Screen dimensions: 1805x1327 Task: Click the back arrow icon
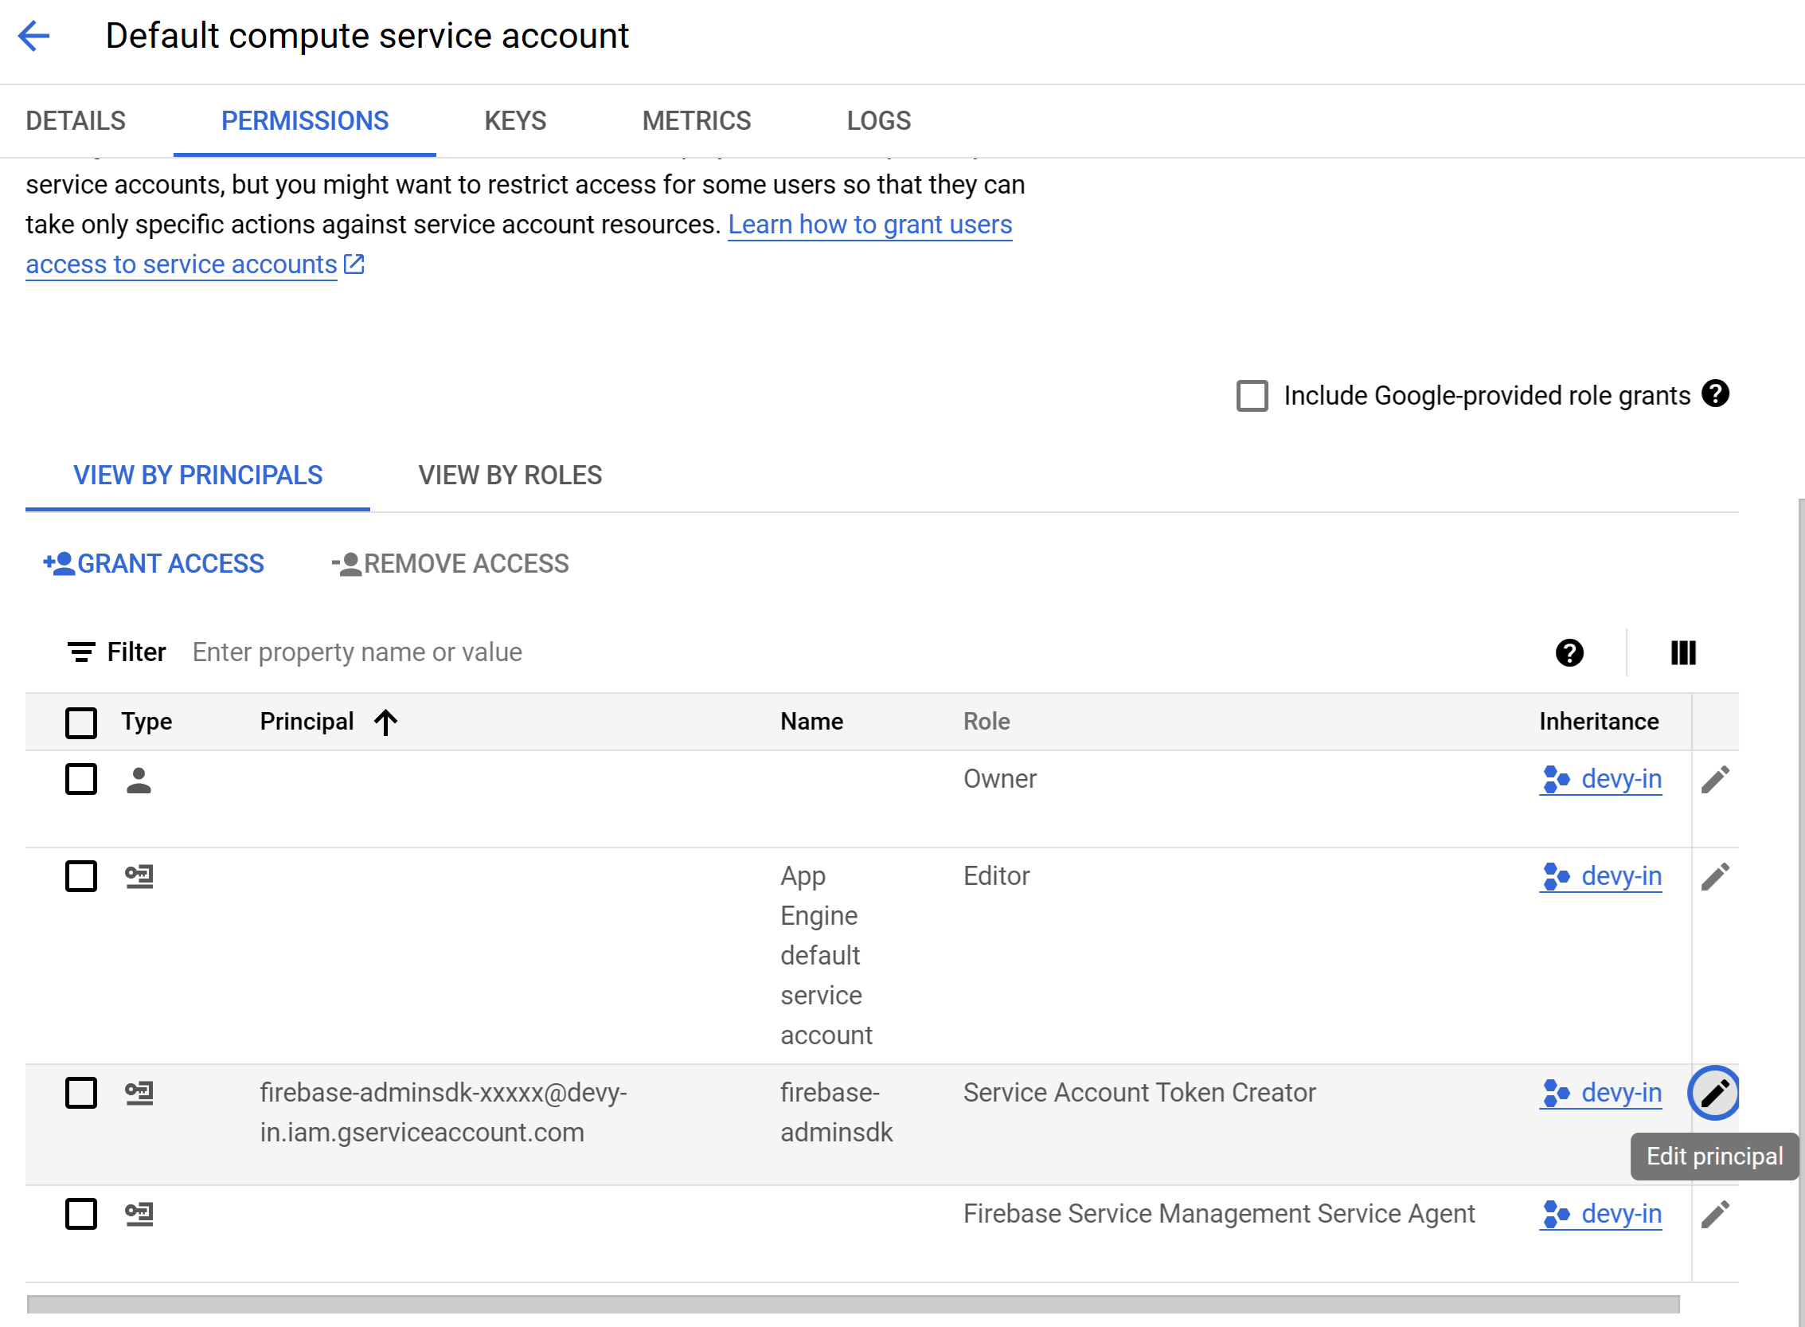[x=33, y=36]
